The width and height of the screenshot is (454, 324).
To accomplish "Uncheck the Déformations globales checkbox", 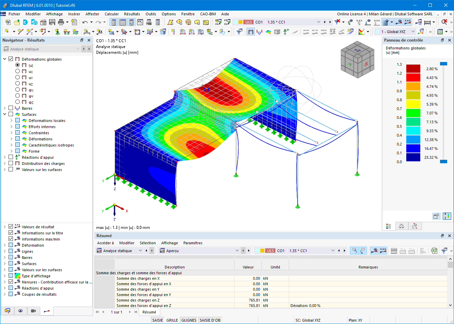I will coord(11,59).
